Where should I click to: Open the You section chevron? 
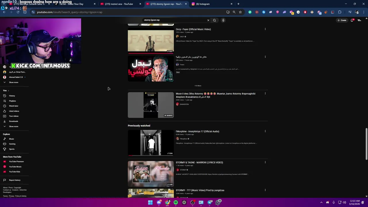point(8,91)
